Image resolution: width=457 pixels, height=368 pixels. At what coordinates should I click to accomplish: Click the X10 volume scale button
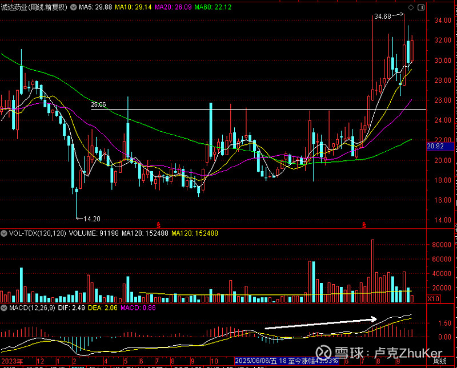[x=434, y=299]
